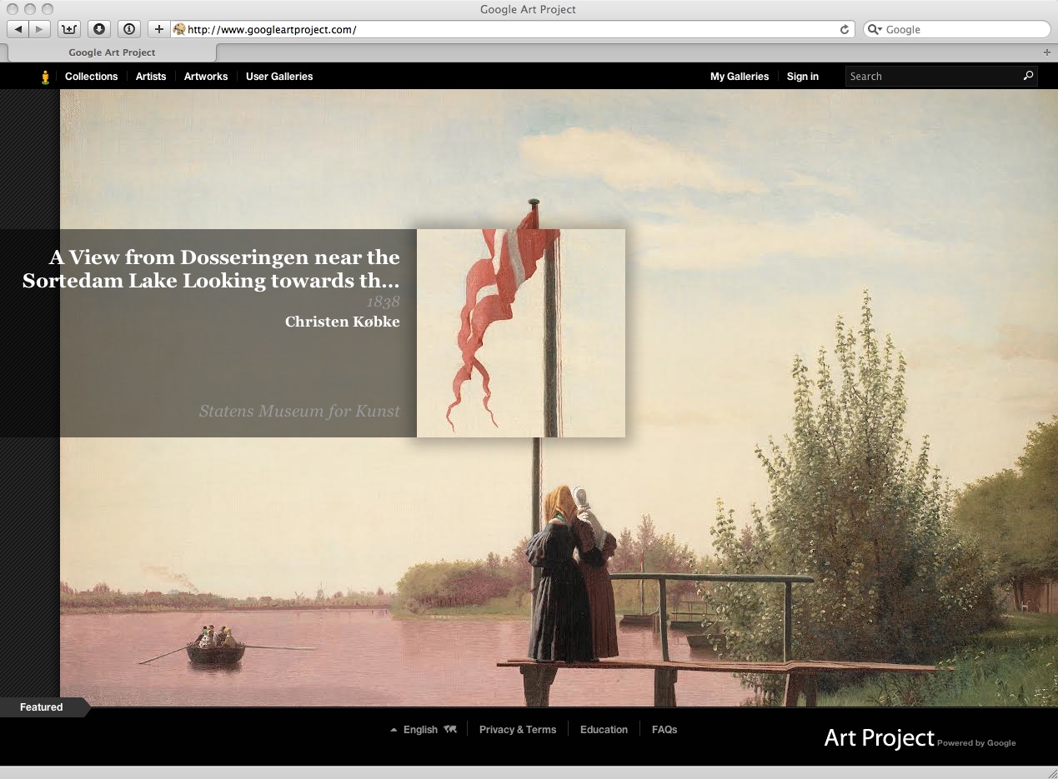Click the site search magnifier icon

click(x=1028, y=76)
